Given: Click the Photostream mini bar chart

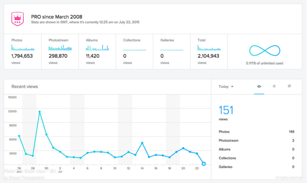Looking at the screenshot, I should [60, 47].
